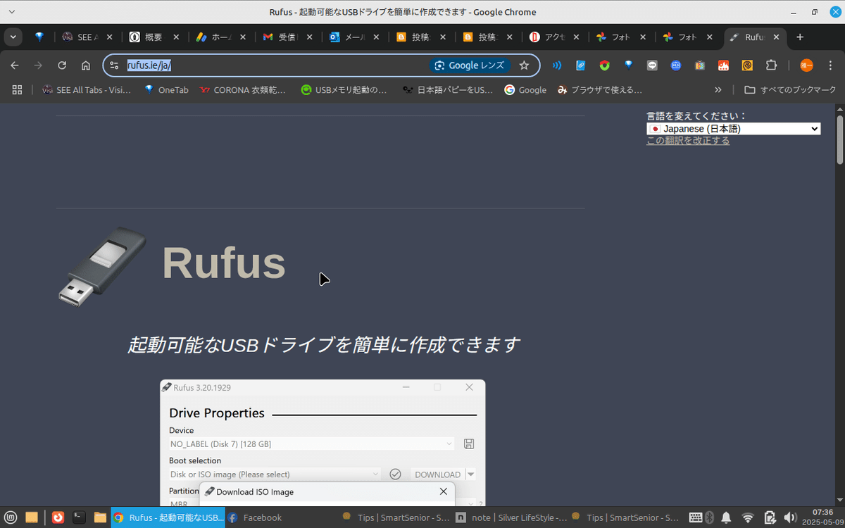
Task: Navigate back with the back arrow
Action: (x=14, y=65)
